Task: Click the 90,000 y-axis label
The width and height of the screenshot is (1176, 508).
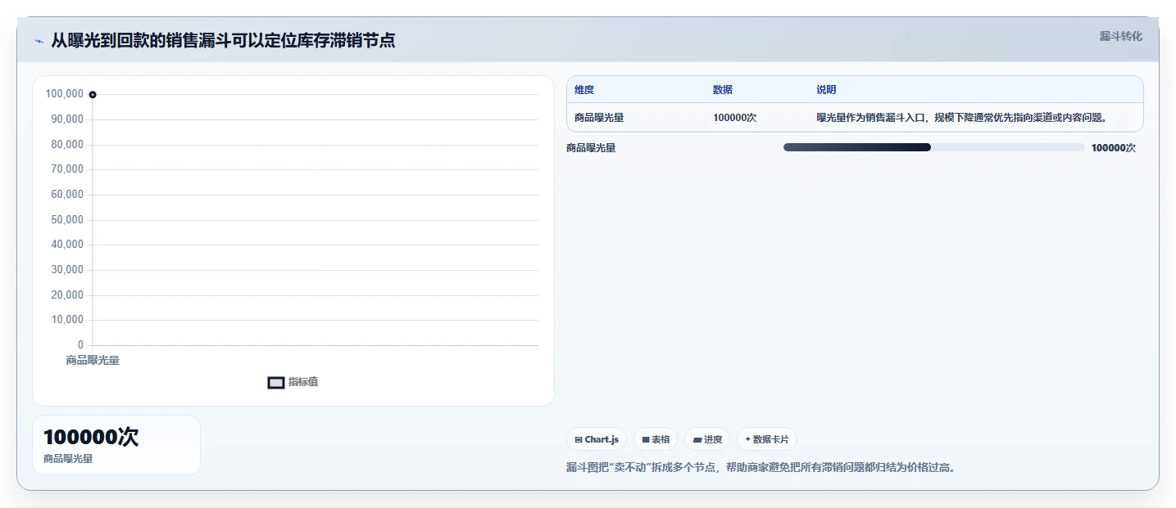Action: click(67, 119)
